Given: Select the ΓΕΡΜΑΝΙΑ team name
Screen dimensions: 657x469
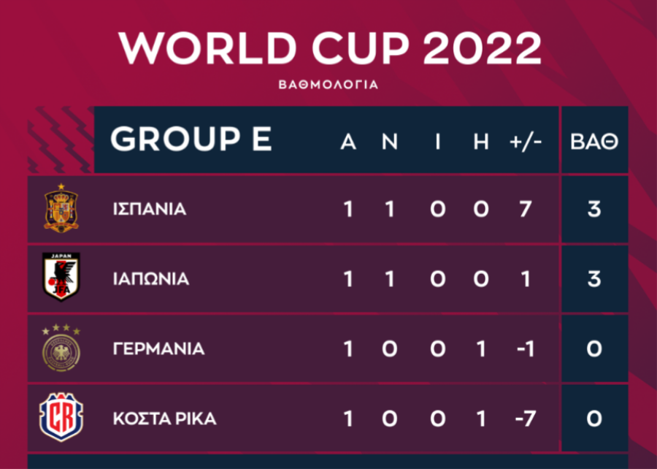Looking at the screenshot, I should (159, 348).
